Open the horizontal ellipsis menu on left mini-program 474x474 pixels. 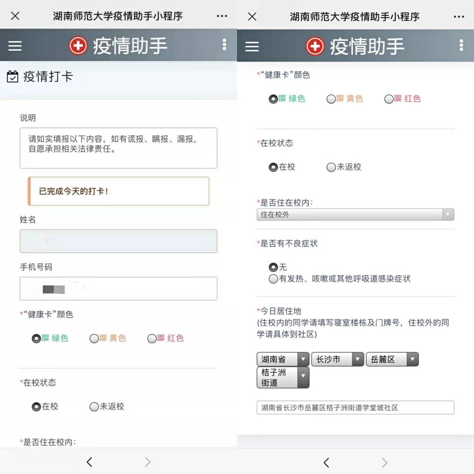click(x=222, y=16)
